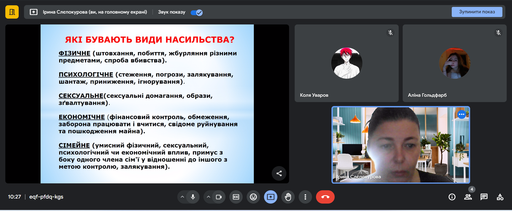The height and width of the screenshot is (211, 512).
Task: Show the participants panel
Action: click(x=468, y=197)
